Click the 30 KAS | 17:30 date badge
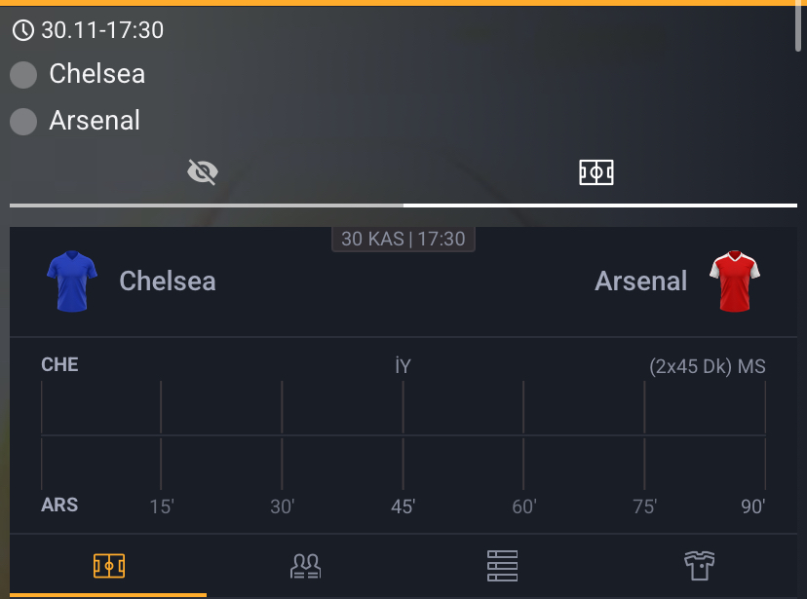 pyautogui.click(x=403, y=239)
